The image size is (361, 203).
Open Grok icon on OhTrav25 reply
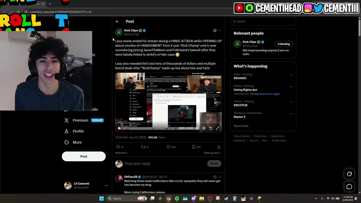pos(215,177)
